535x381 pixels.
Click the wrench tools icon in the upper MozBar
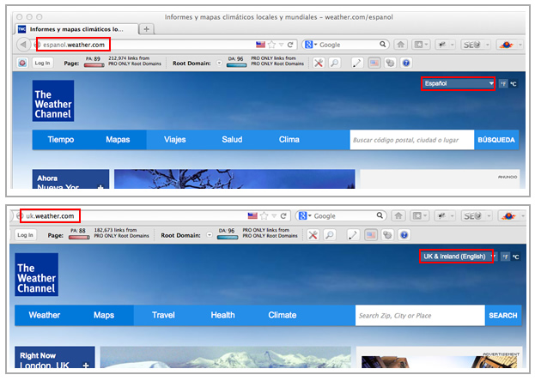point(318,63)
